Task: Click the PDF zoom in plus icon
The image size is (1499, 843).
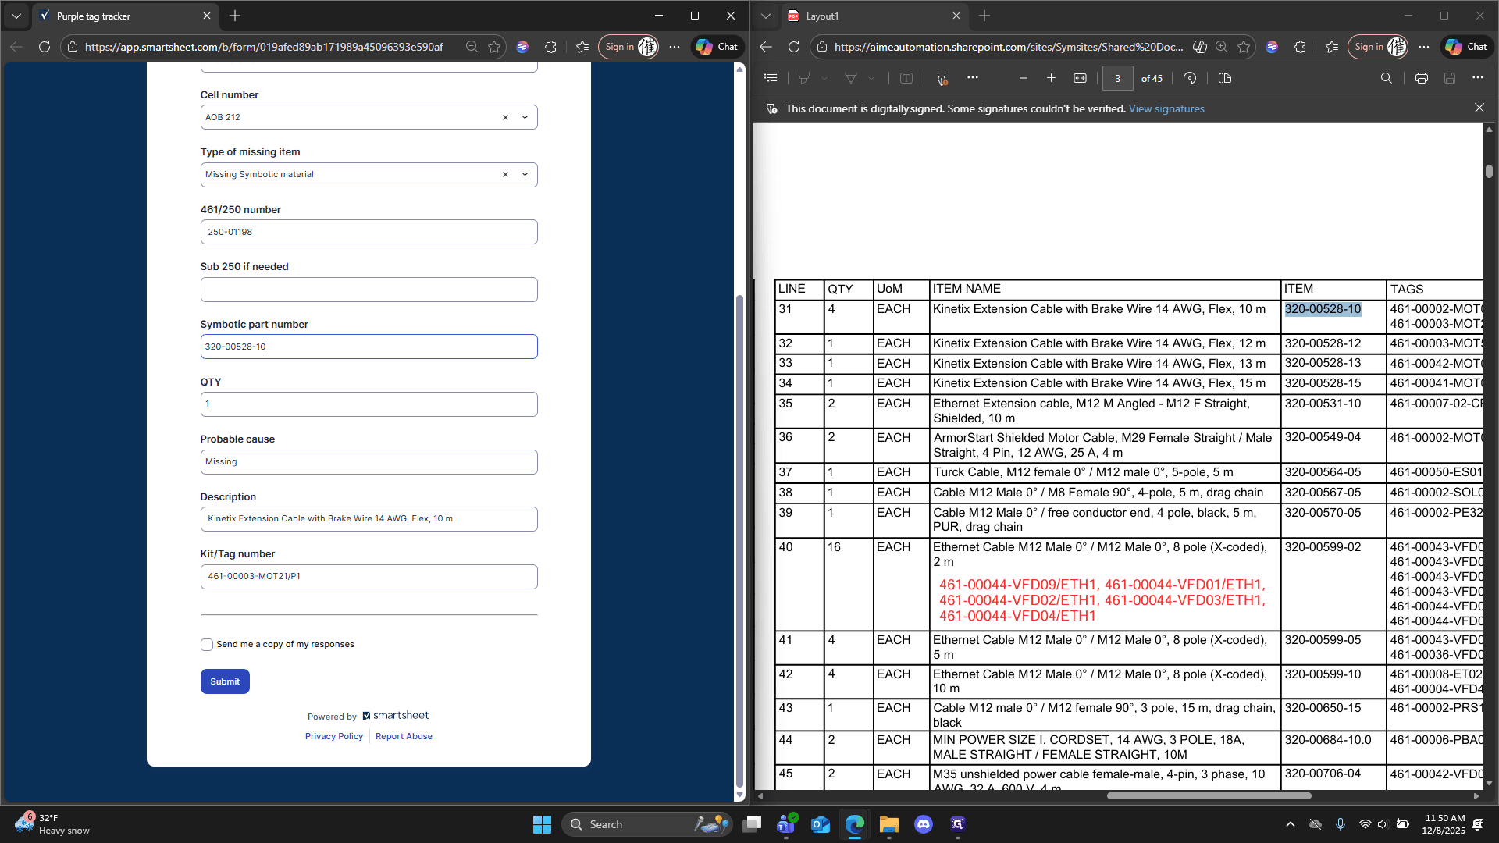Action: coord(1051,78)
